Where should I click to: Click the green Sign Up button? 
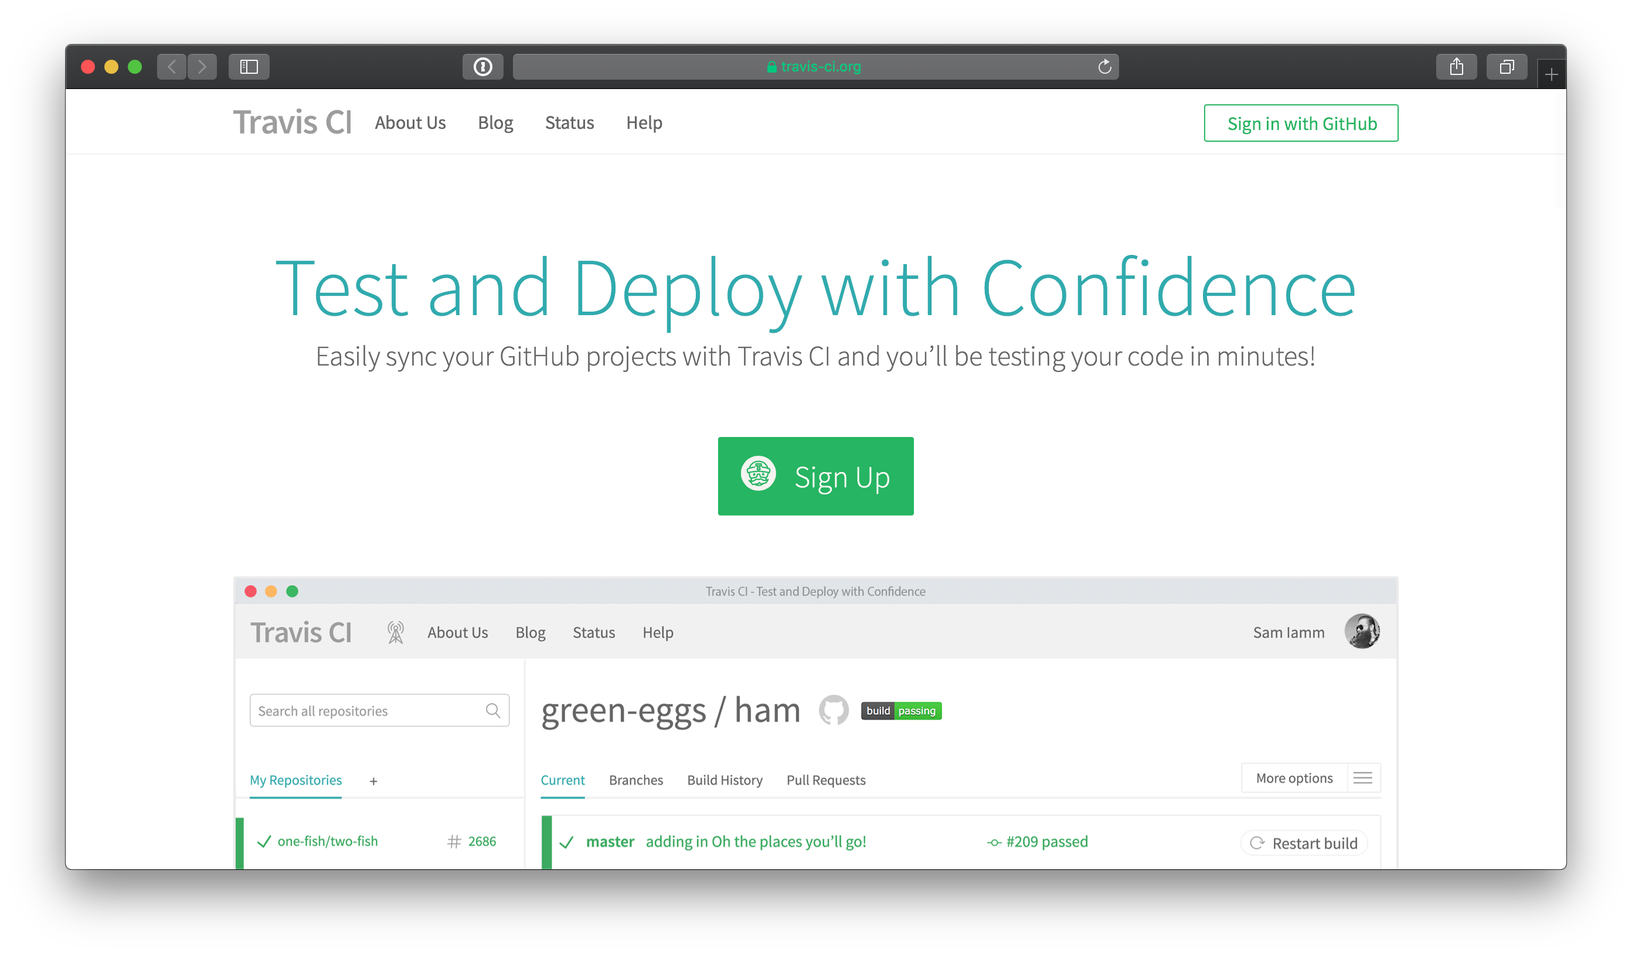(815, 476)
